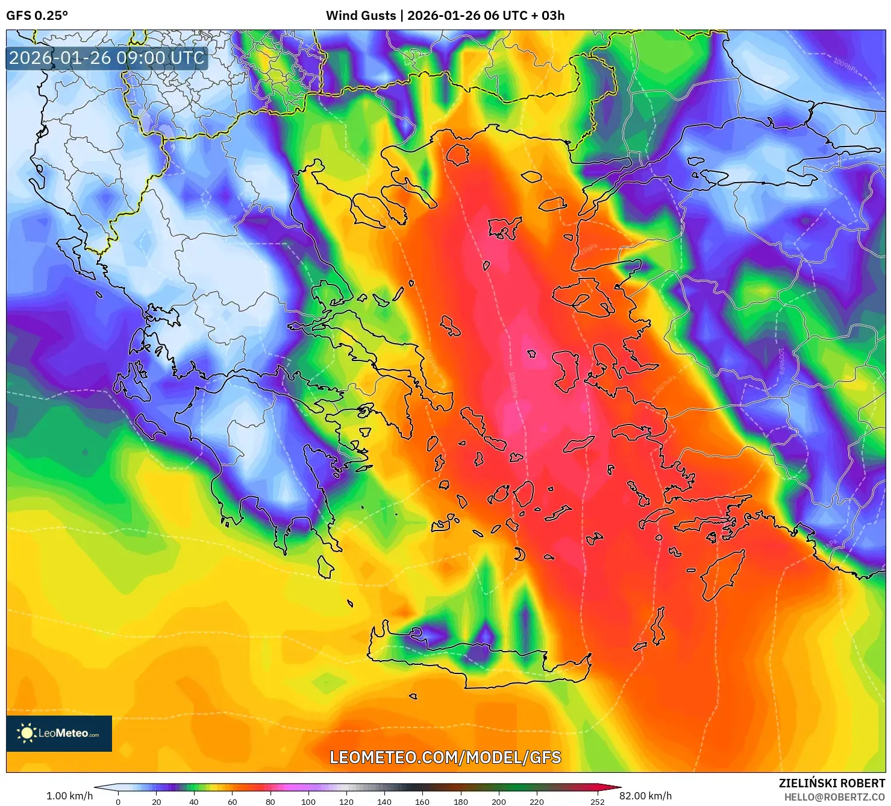Click the 0 mark on the color scale
The height and width of the screenshot is (806, 891).
(x=118, y=802)
